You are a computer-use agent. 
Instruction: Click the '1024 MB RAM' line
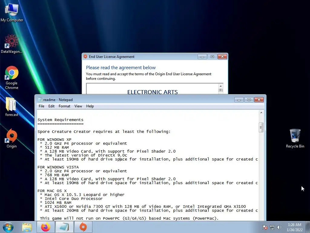point(56,203)
